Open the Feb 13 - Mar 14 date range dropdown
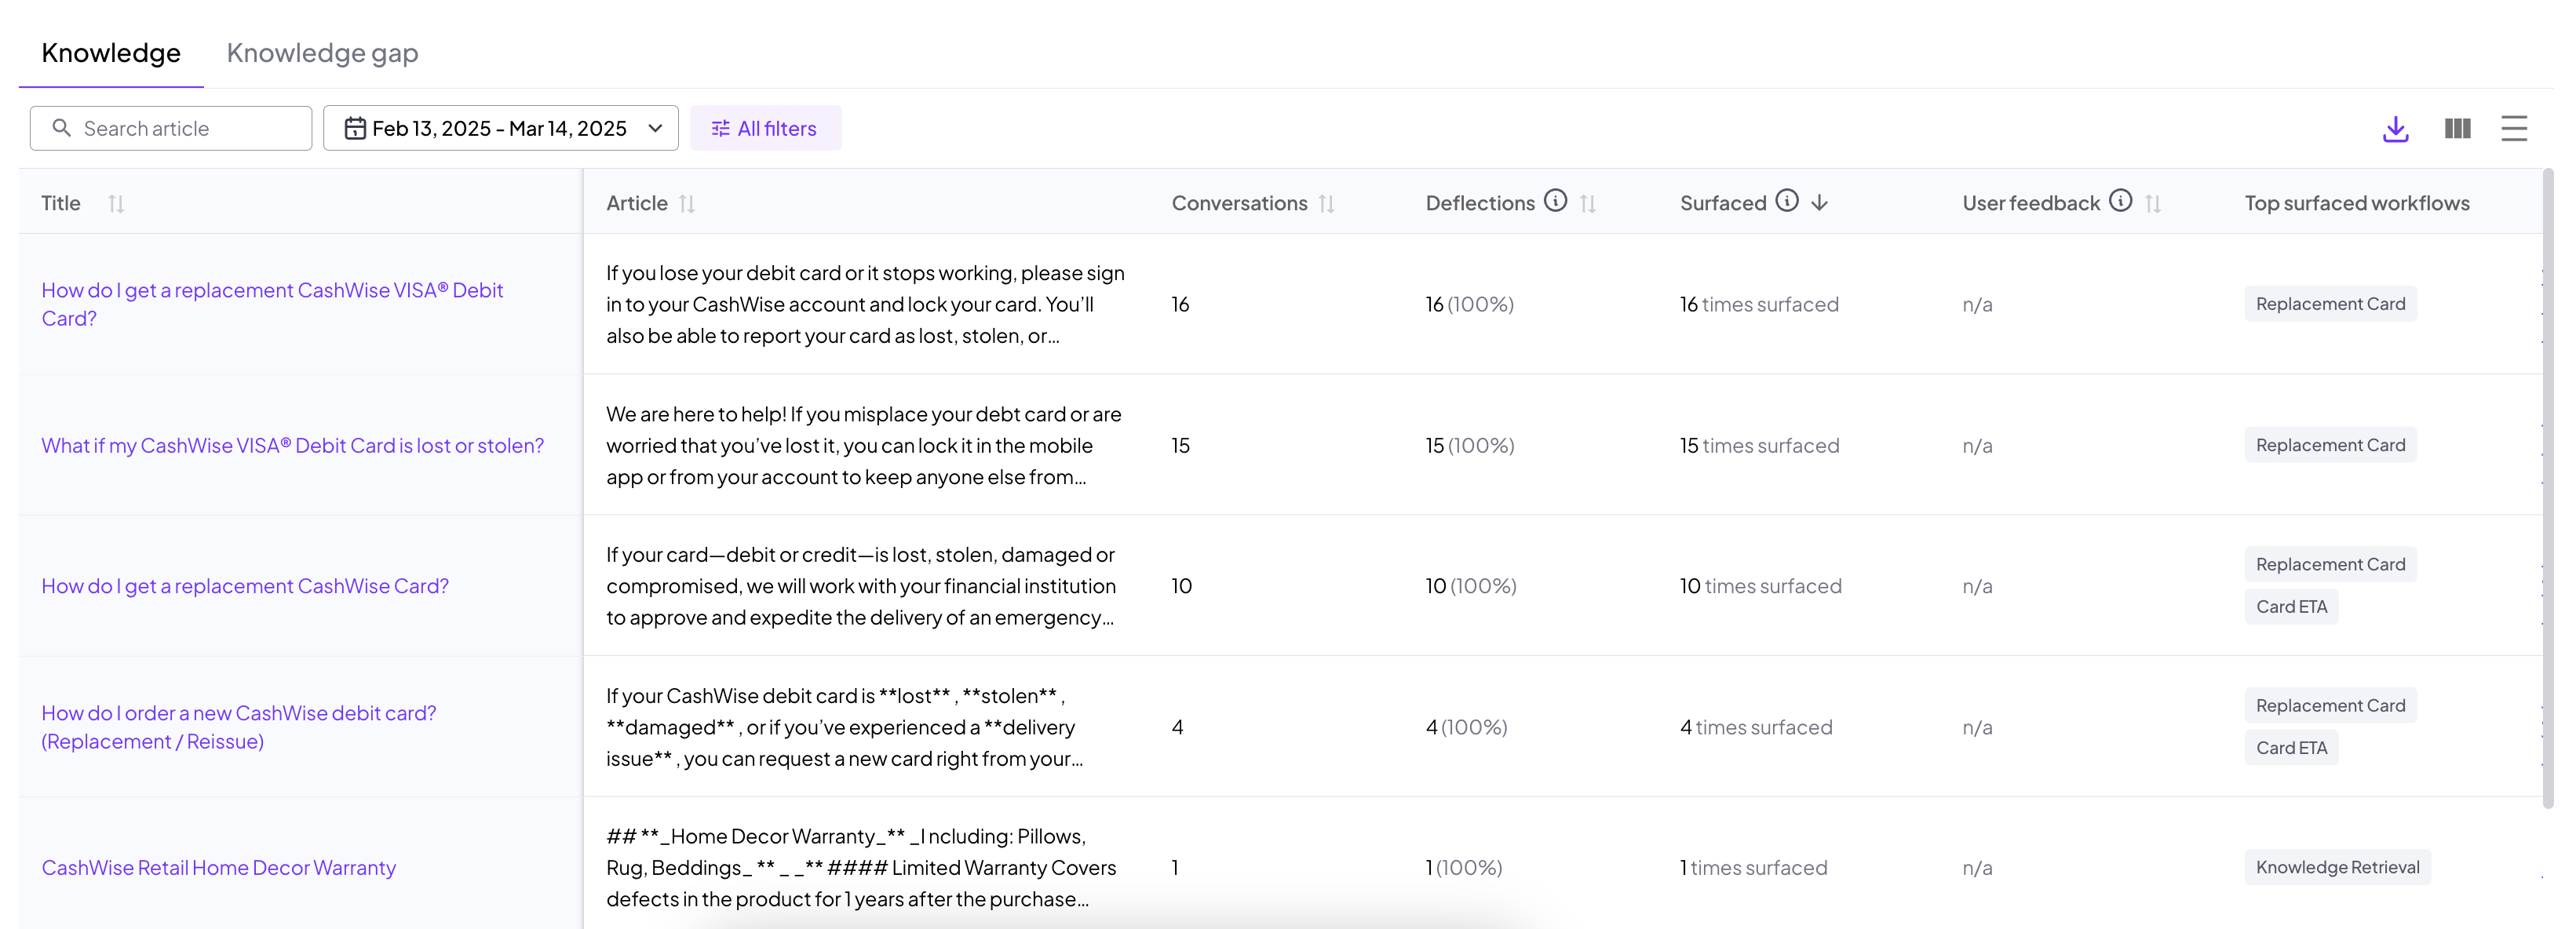The image size is (2576, 929). [501, 128]
